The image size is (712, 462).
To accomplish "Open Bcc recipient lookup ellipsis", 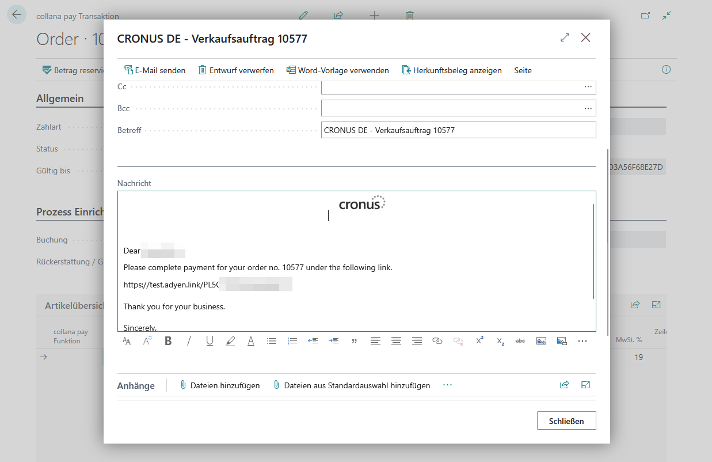I will coord(588,108).
